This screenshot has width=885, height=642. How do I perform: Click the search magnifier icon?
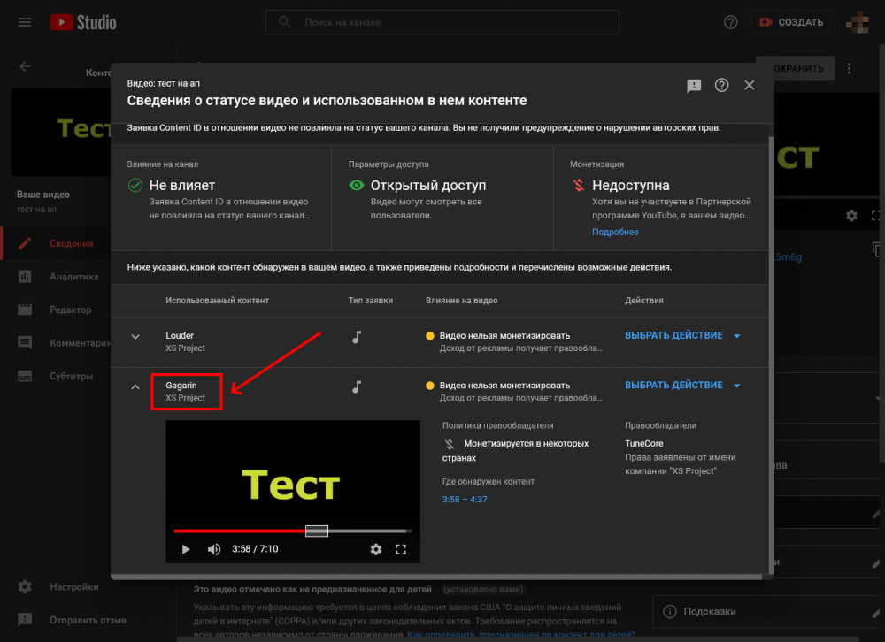[x=284, y=22]
